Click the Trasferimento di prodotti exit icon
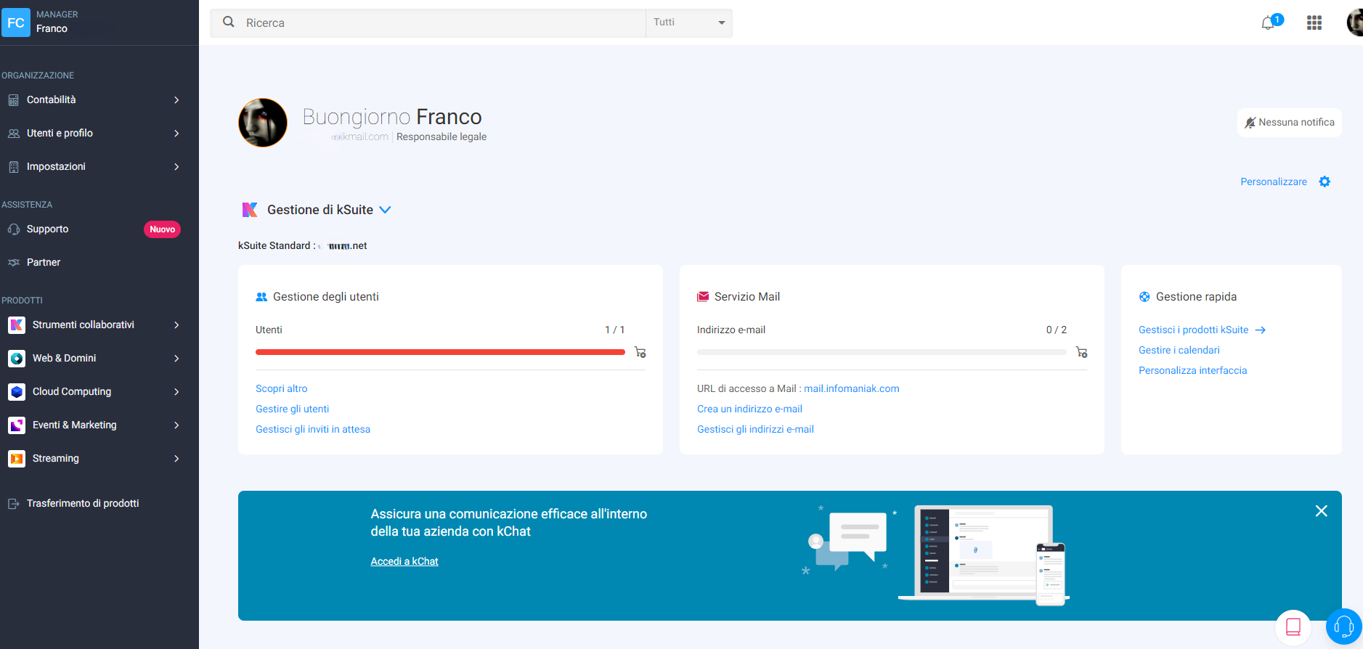Image resolution: width=1363 pixels, height=649 pixels. pos(14,504)
